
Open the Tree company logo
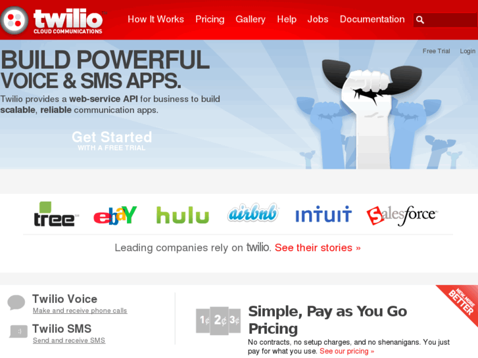56,214
